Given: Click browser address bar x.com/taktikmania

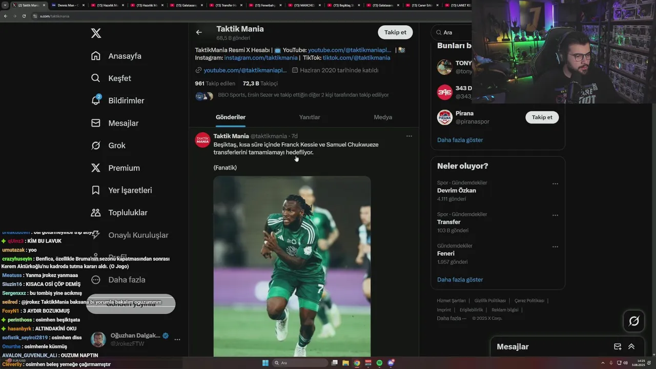Looking at the screenshot, I should coord(54,16).
